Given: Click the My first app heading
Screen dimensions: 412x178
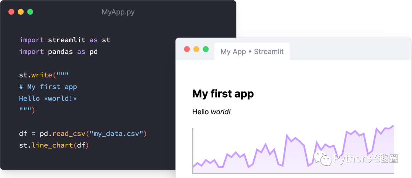Looking at the screenshot, I should pyautogui.click(x=223, y=94).
